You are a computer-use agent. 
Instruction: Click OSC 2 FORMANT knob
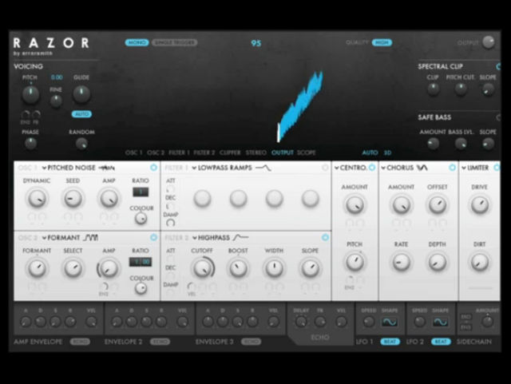(x=37, y=268)
